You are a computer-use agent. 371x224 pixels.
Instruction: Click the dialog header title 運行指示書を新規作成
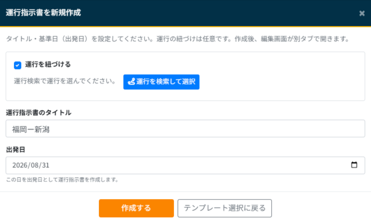click(x=43, y=13)
